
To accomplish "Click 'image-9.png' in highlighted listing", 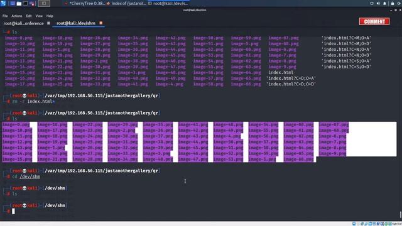I will (x=332, y=153).
